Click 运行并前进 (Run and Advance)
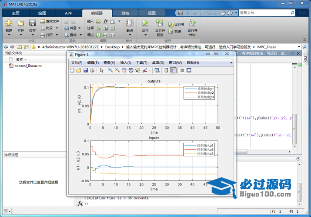The image size is (311, 217). [160, 27]
